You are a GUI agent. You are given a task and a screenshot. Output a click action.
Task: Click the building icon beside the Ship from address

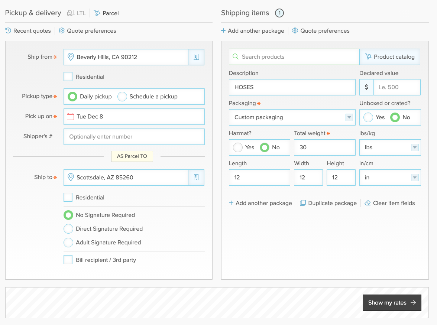pyautogui.click(x=196, y=57)
